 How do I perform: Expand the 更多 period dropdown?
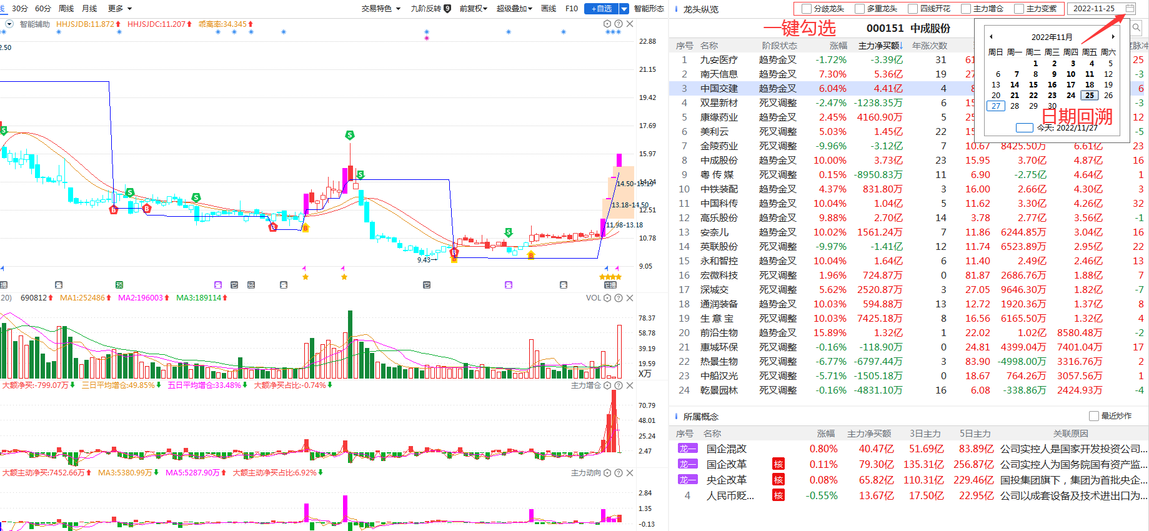[120, 8]
